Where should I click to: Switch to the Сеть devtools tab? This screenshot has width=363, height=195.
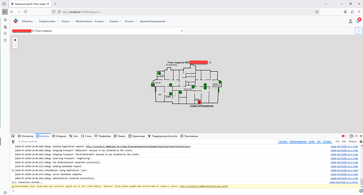pyautogui.click(x=74, y=136)
